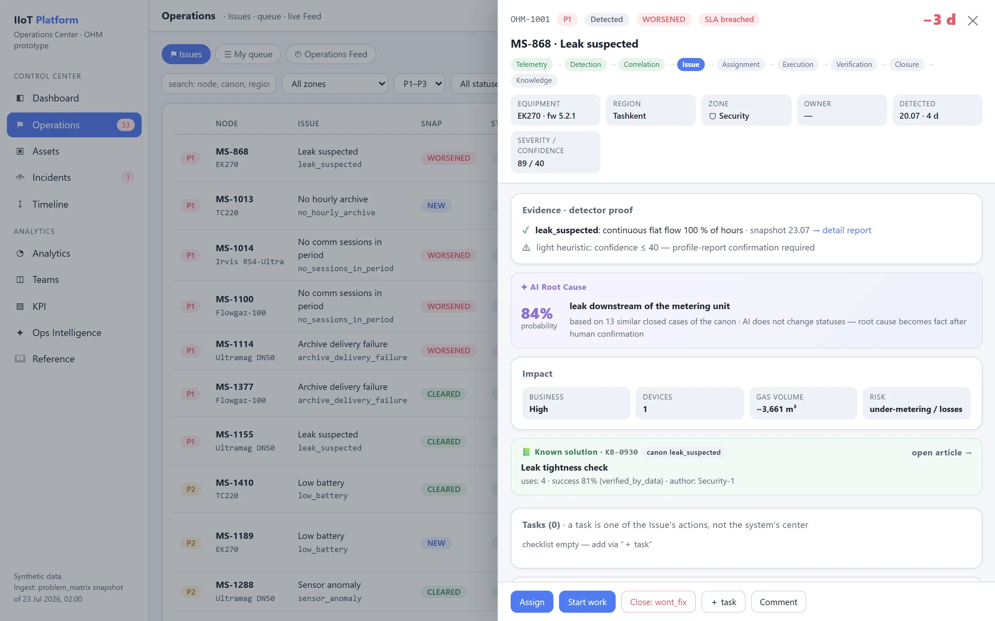
Task: Click the Assets sidebar icon
Action: pyautogui.click(x=20, y=151)
